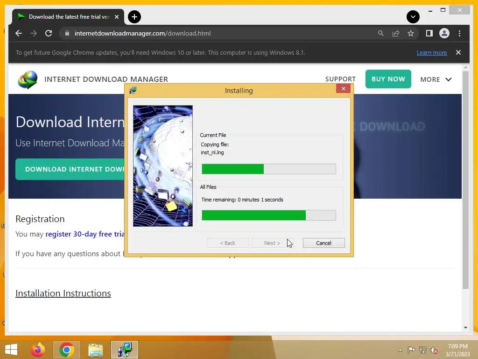The image size is (478, 359).
Task: Open File Explorer from the taskbar
Action: (x=95, y=350)
